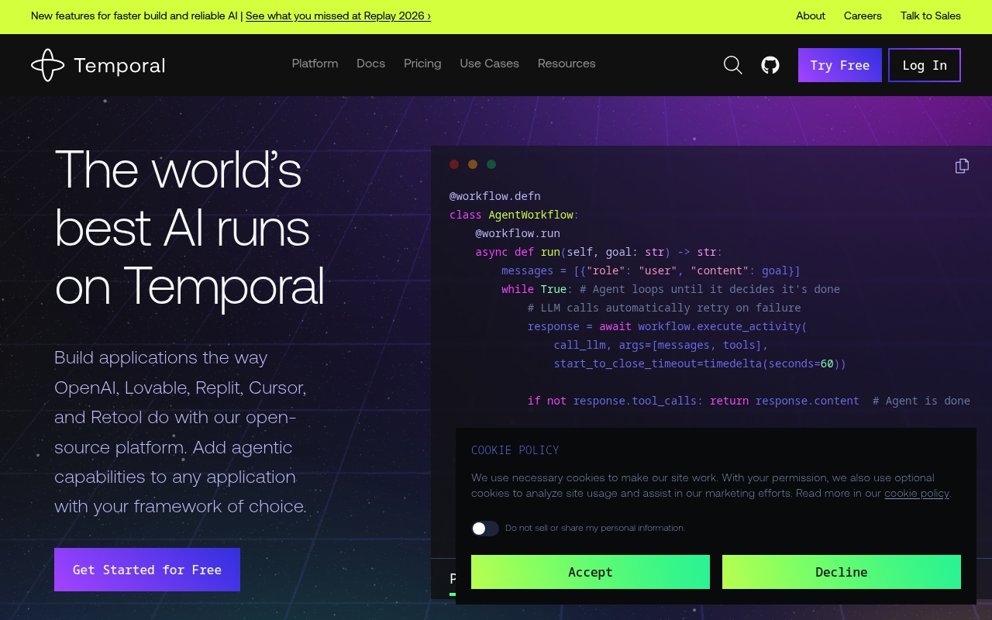Click the 'async def run' code line
This screenshot has width=992, height=620.
[x=599, y=252]
